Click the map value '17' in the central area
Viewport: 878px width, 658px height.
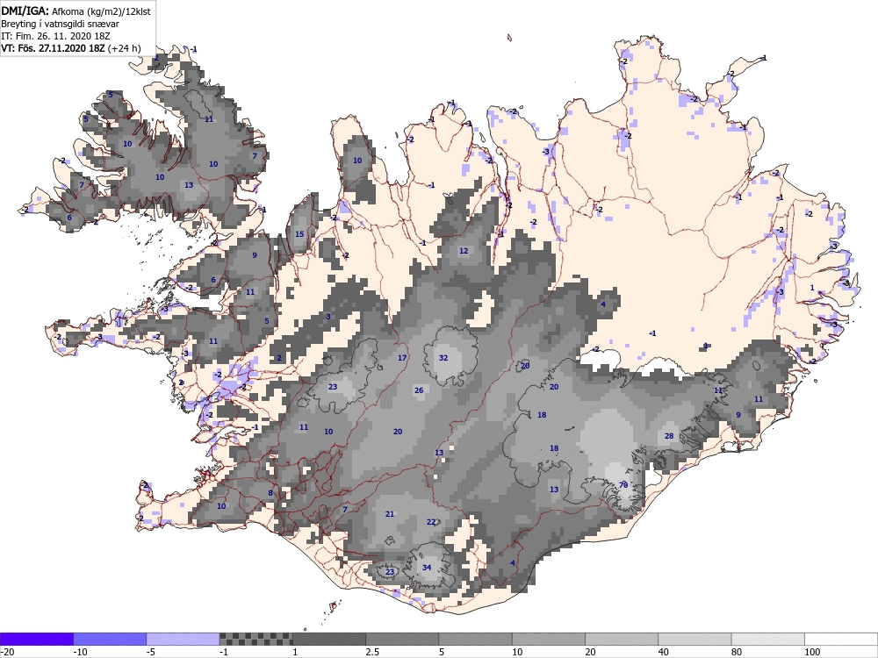click(402, 358)
